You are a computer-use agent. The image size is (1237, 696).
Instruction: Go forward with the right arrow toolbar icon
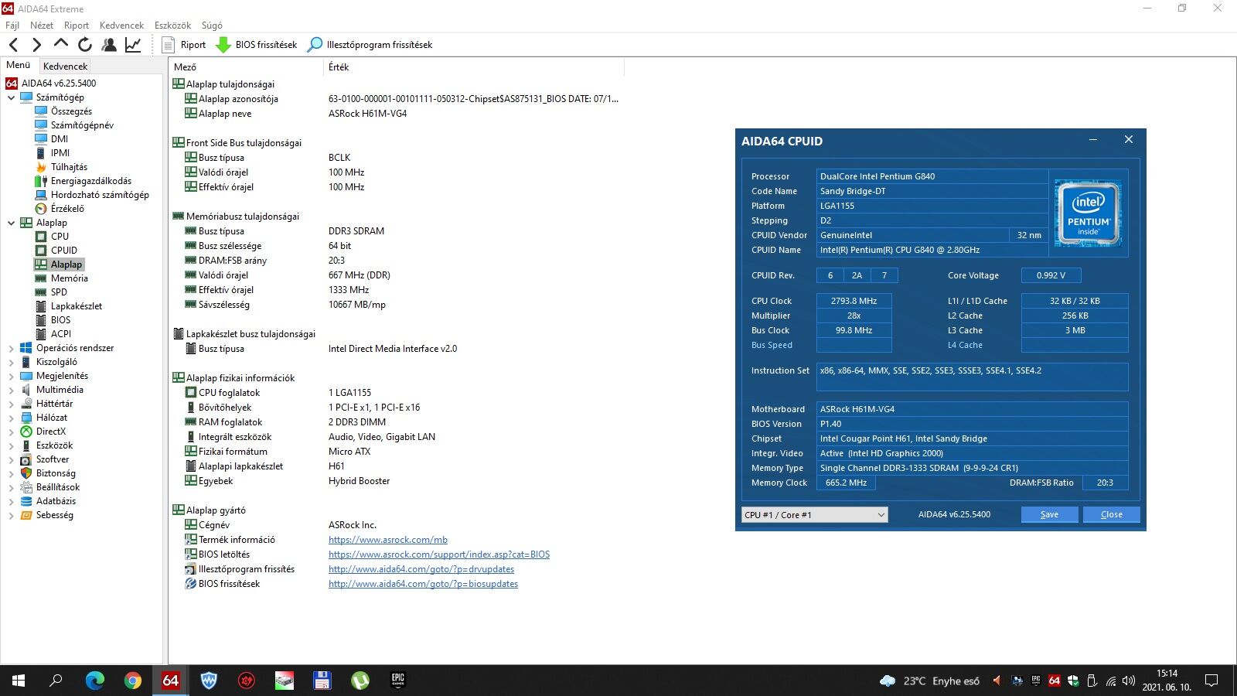pos(36,45)
